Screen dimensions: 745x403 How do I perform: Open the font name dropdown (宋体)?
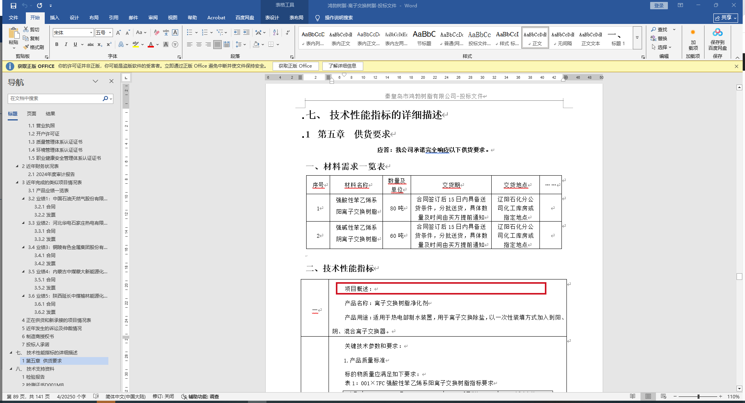pos(91,33)
